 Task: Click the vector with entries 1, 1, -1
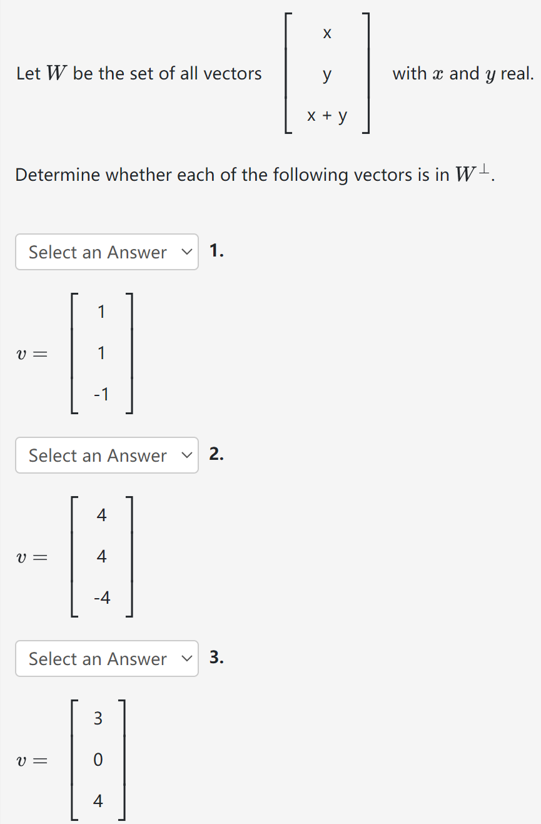pos(101,353)
